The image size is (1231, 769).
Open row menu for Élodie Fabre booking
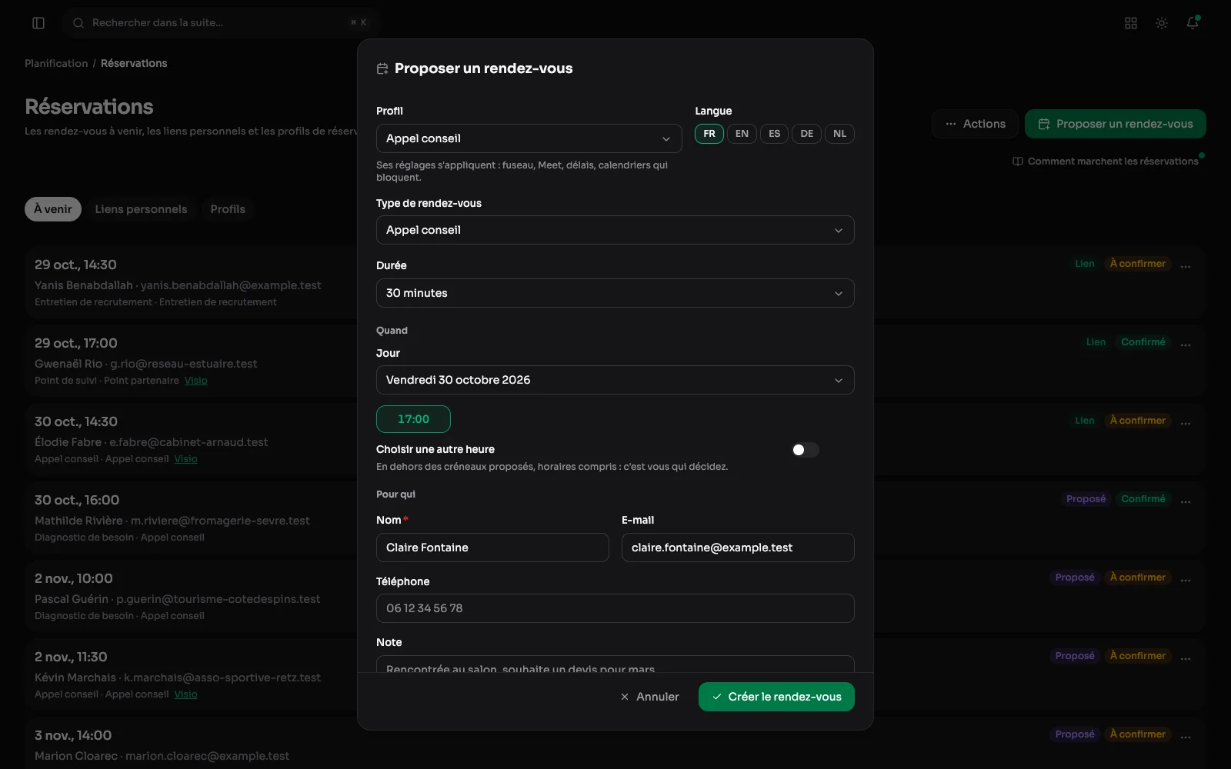(1186, 424)
